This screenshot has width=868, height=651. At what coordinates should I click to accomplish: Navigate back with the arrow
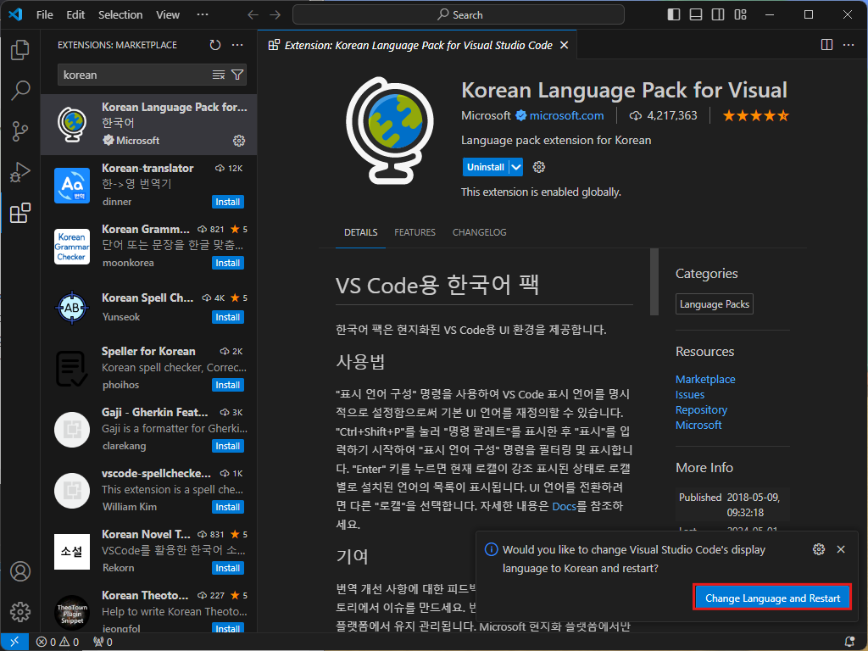253,15
